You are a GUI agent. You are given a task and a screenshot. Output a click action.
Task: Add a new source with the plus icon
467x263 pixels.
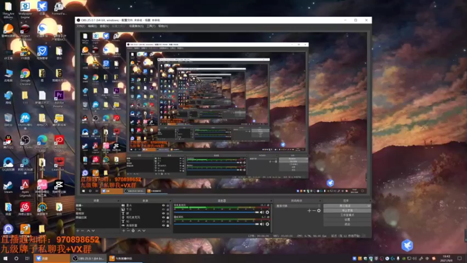124,231
